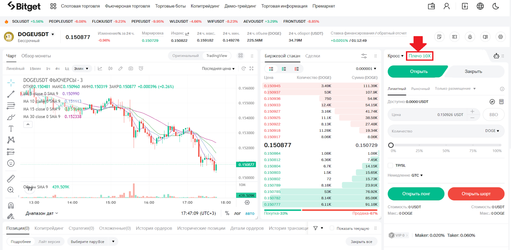Image resolution: width=511 pixels, height=250 pixels.
Task: Click the Открыть шорт button
Action: tap(476, 194)
